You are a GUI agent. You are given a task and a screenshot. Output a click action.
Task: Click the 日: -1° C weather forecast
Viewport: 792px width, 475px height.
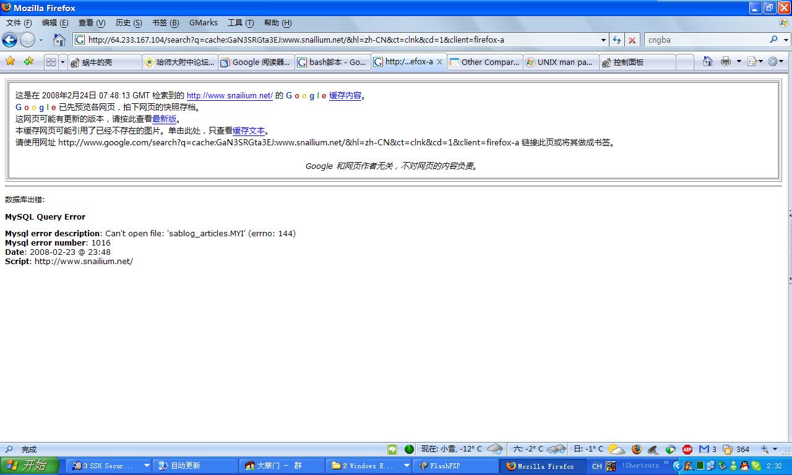click(x=599, y=450)
